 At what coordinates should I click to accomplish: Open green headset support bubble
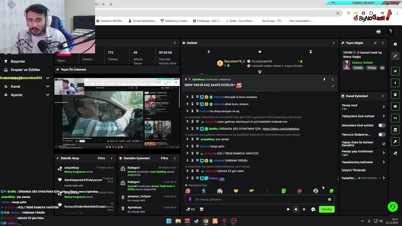(x=393, y=207)
